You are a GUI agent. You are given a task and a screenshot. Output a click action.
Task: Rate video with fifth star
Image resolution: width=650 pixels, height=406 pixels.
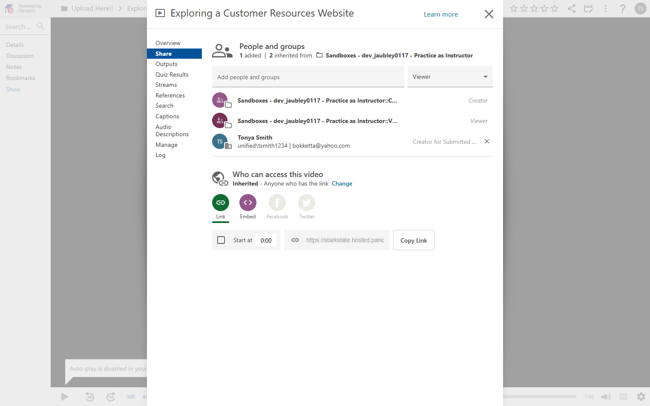point(555,9)
